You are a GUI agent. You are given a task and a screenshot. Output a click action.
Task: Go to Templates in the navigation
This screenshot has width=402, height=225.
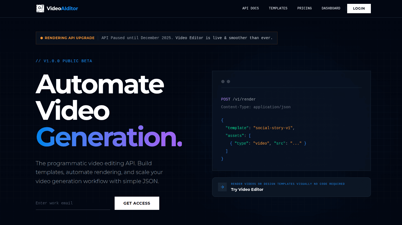[278, 8]
